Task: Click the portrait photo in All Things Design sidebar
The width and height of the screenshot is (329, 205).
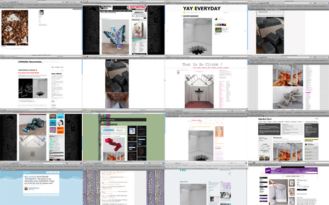Action: click(x=132, y=131)
